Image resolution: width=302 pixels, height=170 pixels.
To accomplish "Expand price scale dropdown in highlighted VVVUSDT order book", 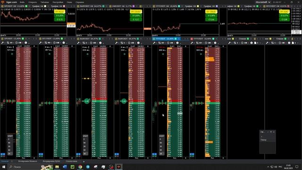I will point(162,42).
